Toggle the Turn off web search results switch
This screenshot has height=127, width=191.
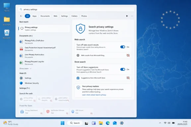[123, 47]
